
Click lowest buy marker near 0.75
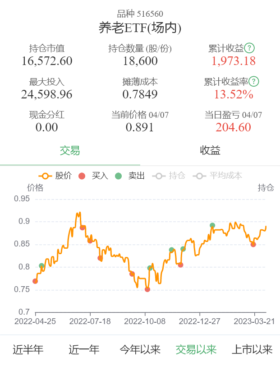pyautogui.click(x=147, y=289)
